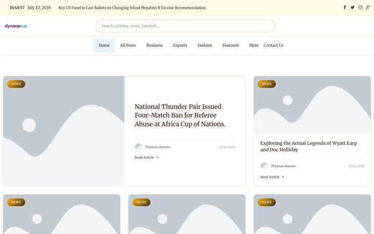Image resolution: width=374 pixels, height=234 pixels.
Task: Click the July 22, 2026 header date
Action: (x=39, y=8)
